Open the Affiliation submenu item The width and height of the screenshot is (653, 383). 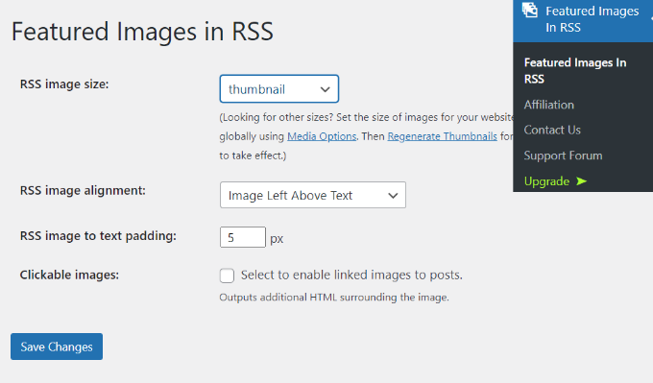point(549,105)
